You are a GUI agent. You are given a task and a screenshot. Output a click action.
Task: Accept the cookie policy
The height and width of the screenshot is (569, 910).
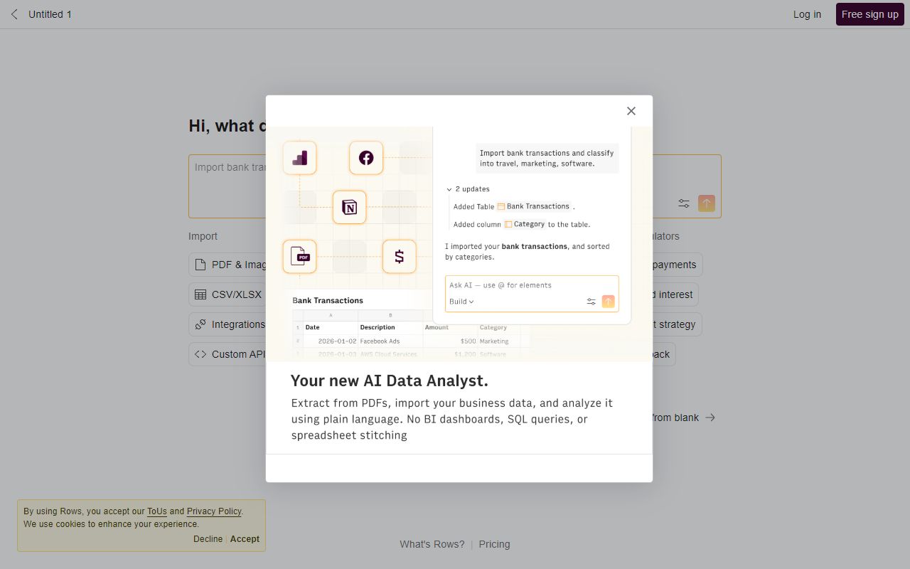click(x=245, y=538)
